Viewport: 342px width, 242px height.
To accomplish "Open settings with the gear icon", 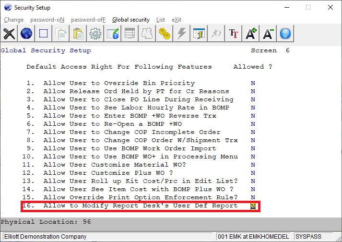I will pos(95,34).
